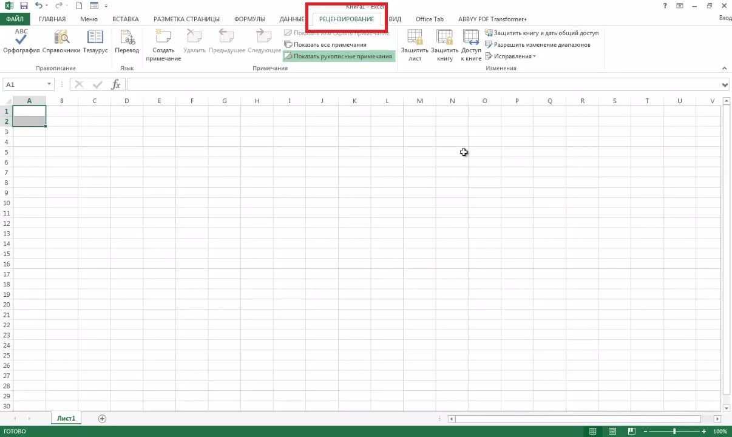Open the Name Box dropdown arrow

pyautogui.click(x=49, y=84)
